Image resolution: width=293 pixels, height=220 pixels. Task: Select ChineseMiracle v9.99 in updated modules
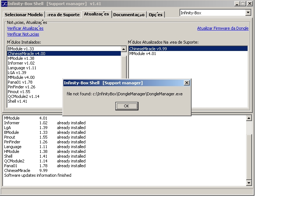pyautogui.click(x=188, y=49)
